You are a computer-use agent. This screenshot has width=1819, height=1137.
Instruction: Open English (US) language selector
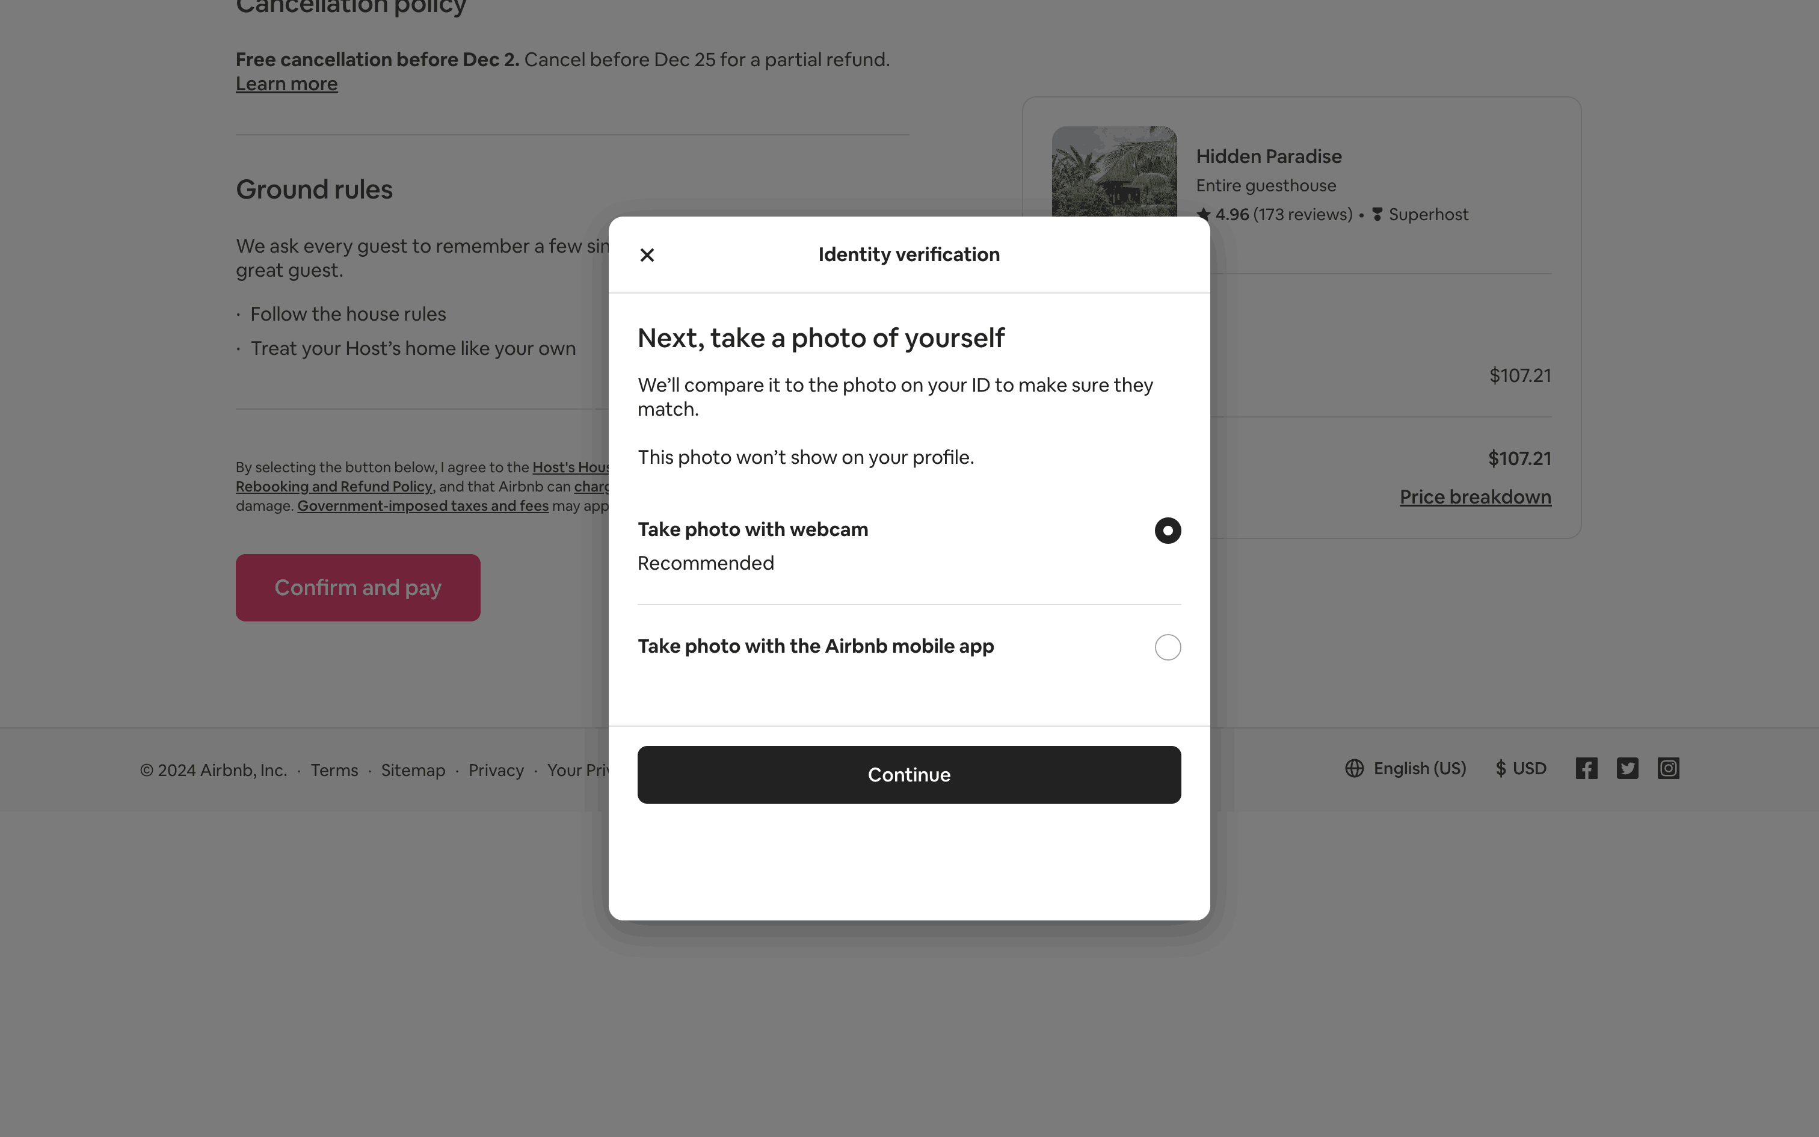1419,769
